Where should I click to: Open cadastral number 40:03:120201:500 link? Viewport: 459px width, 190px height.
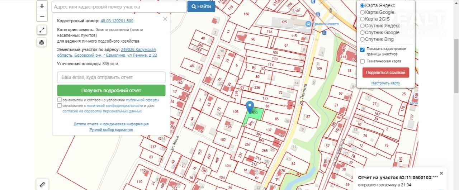coord(117,21)
